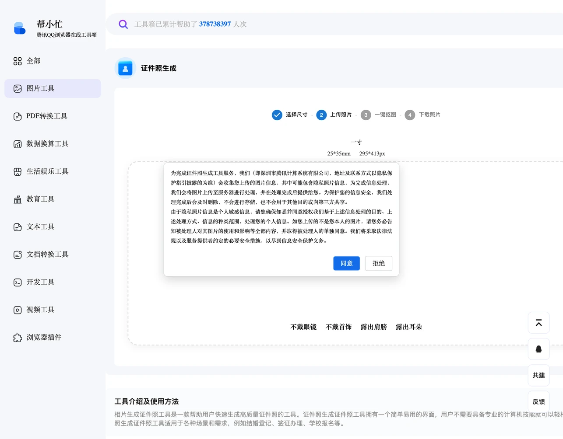Image resolution: width=563 pixels, height=439 pixels.
Task: Click the PDF转换工具 icon
Action: [18, 116]
